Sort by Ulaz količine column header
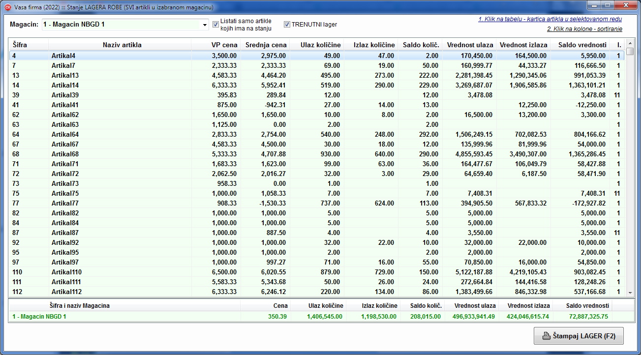The height and width of the screenshot is (355, 641). pos(316,45)
